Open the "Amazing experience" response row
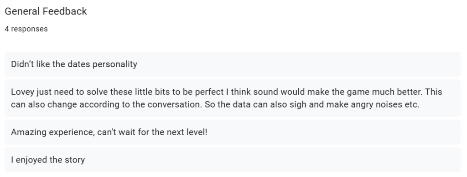This screenshot has width=467, height=177. [x=233, y=132]
